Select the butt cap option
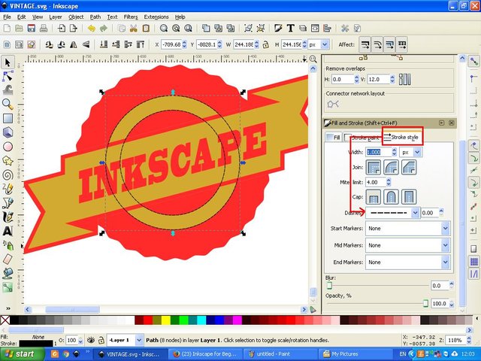The width and height of the screenshot is (481, 361). (x=374, y=197)
